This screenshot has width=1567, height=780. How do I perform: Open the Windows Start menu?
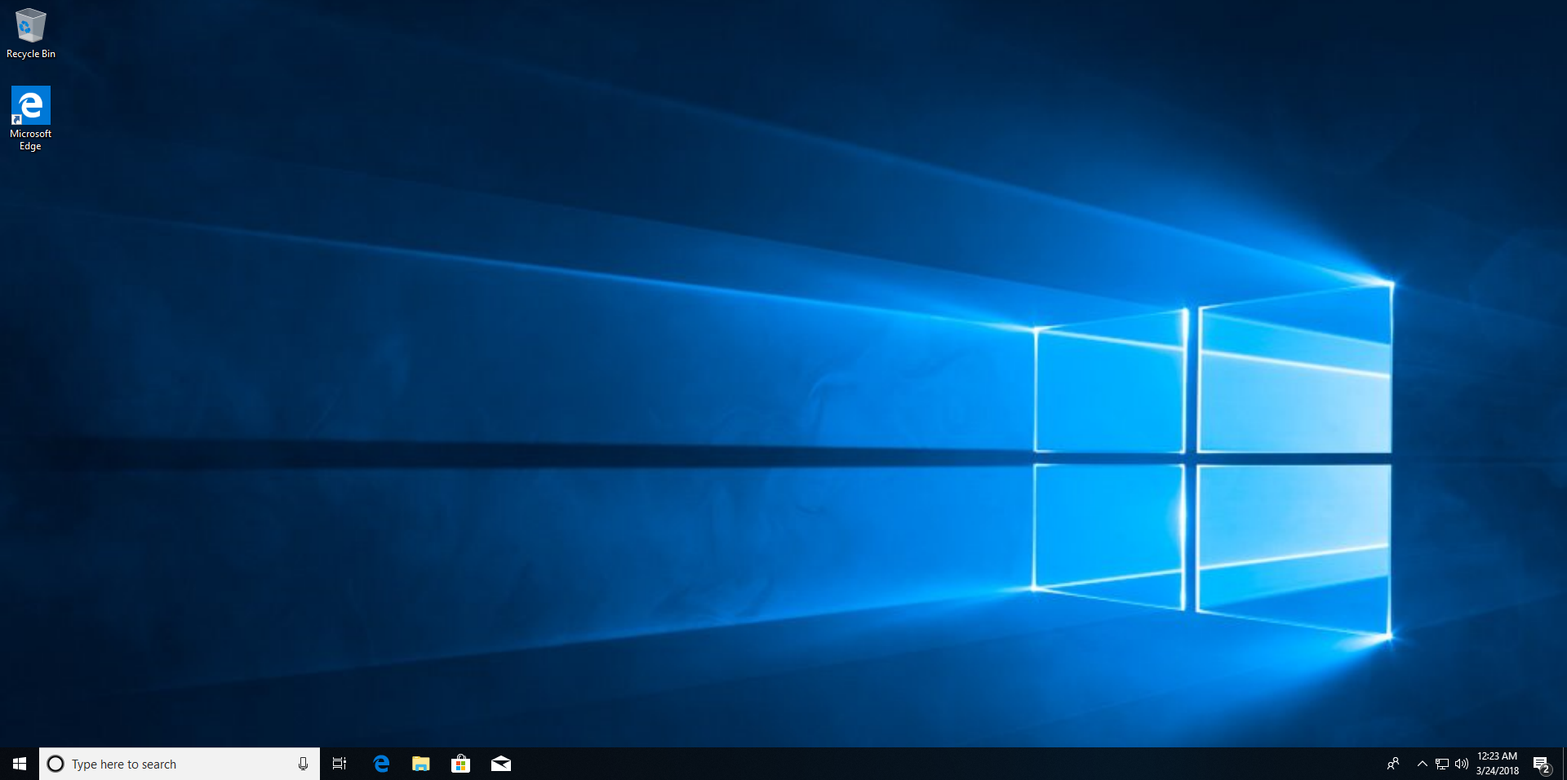[x=20, y=764]
